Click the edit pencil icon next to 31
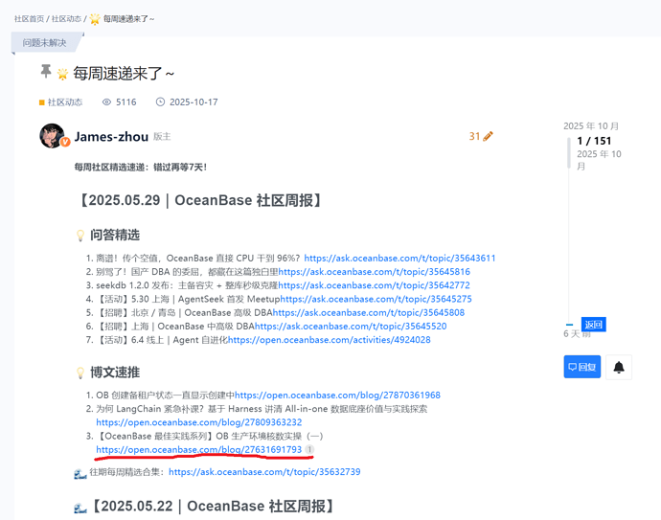The height and width of the screenshot is (520, 661). 489,136
